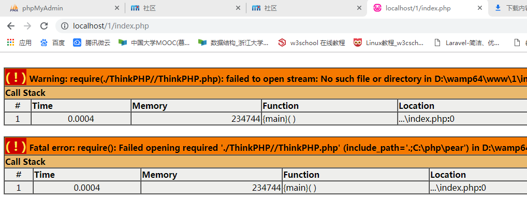Click the WampServer favicon on localhost tab
Image resolution: width=527 pixels, height=199 pixels.
coord(378,8)
